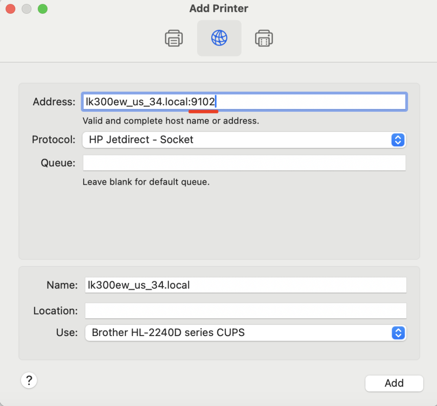Click the Use label
Image resolution: width=437 pixels, height=406 pixels.
(x=67, y=332)
